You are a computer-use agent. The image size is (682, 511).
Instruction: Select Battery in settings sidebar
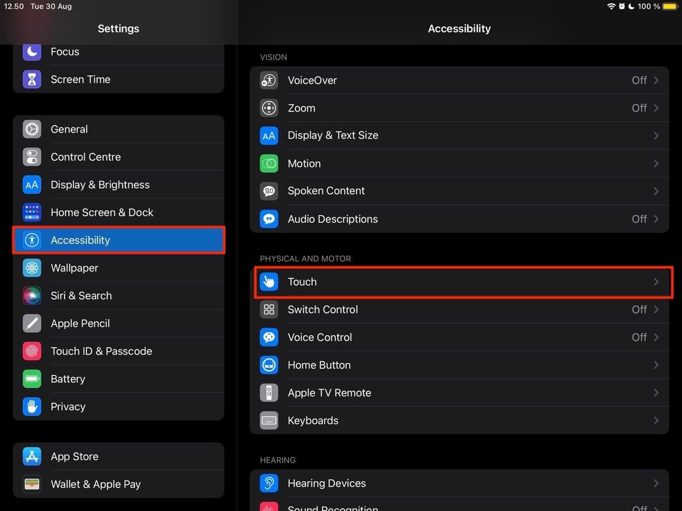[118, 378]
